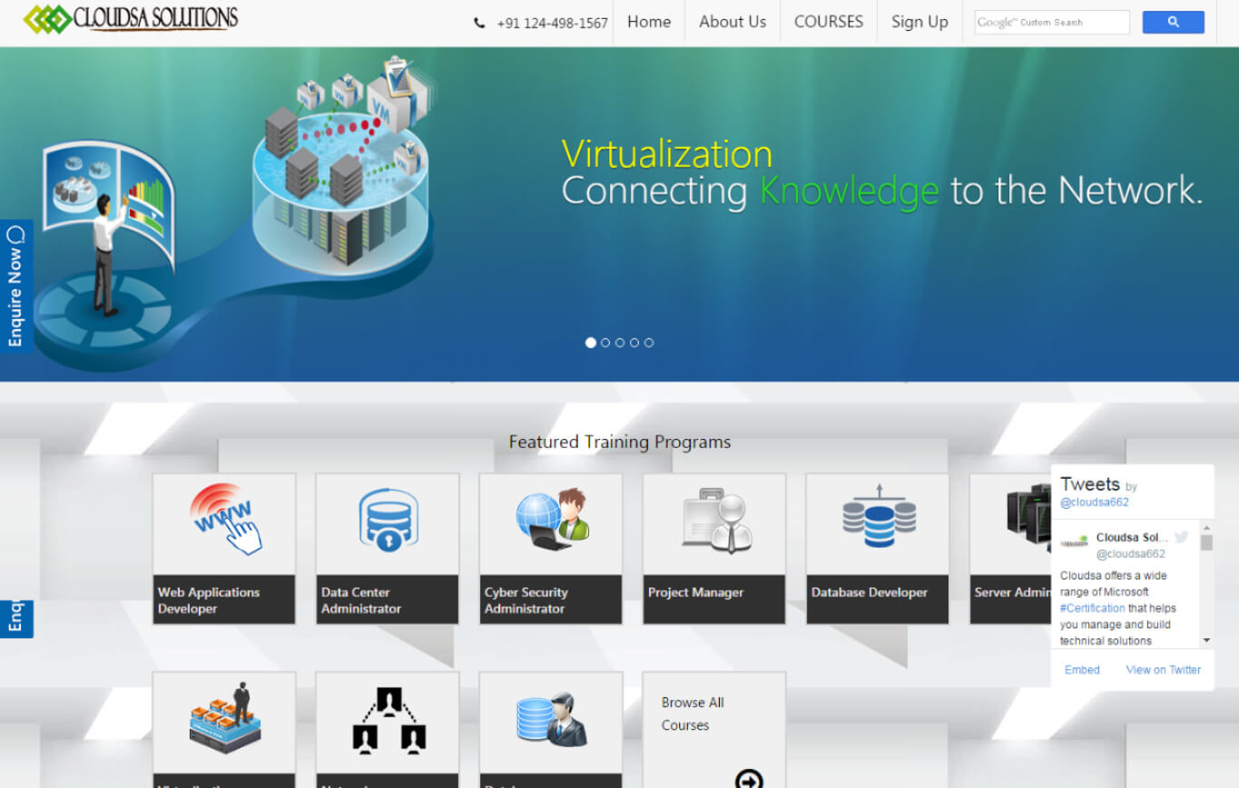
Task: Click the blue search magnifier button
Action: point(1173,23)
